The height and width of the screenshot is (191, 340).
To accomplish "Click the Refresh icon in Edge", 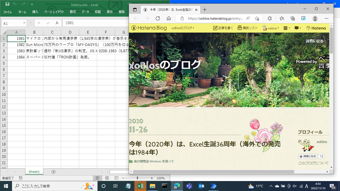I will tap(158, 18).
